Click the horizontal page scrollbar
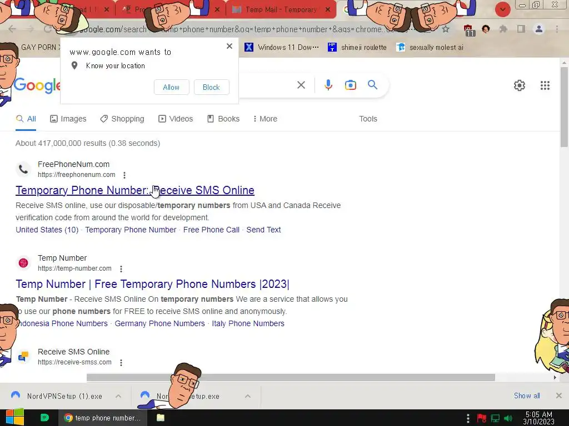The width and height of the screenshot is (569, 426). coord(291,377)
